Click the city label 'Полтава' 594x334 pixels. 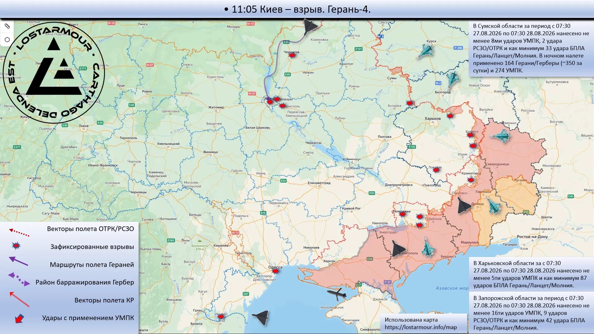[385, 137]
